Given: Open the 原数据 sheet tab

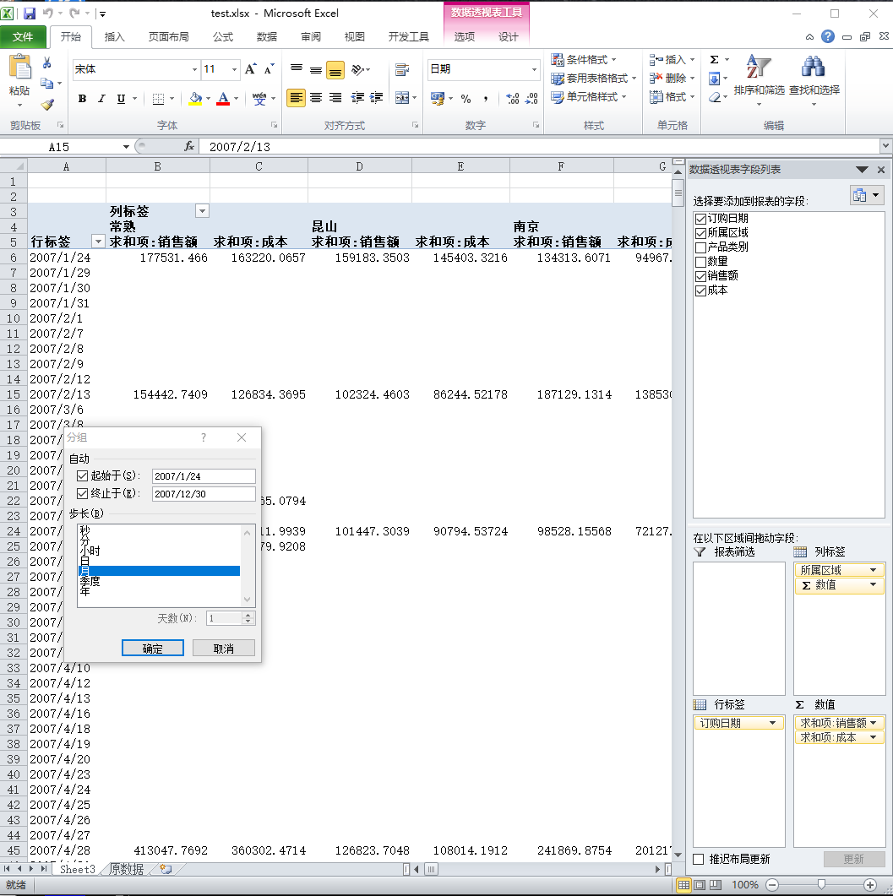Looking at the screenshot, I should pyautogui.click(x=127, y=869).
